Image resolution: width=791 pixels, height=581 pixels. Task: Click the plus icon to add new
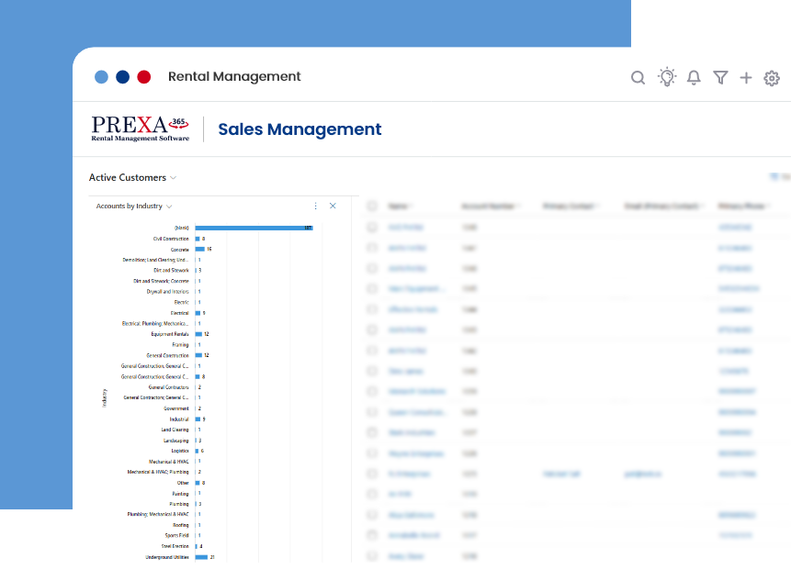click(x=746, y=78)
